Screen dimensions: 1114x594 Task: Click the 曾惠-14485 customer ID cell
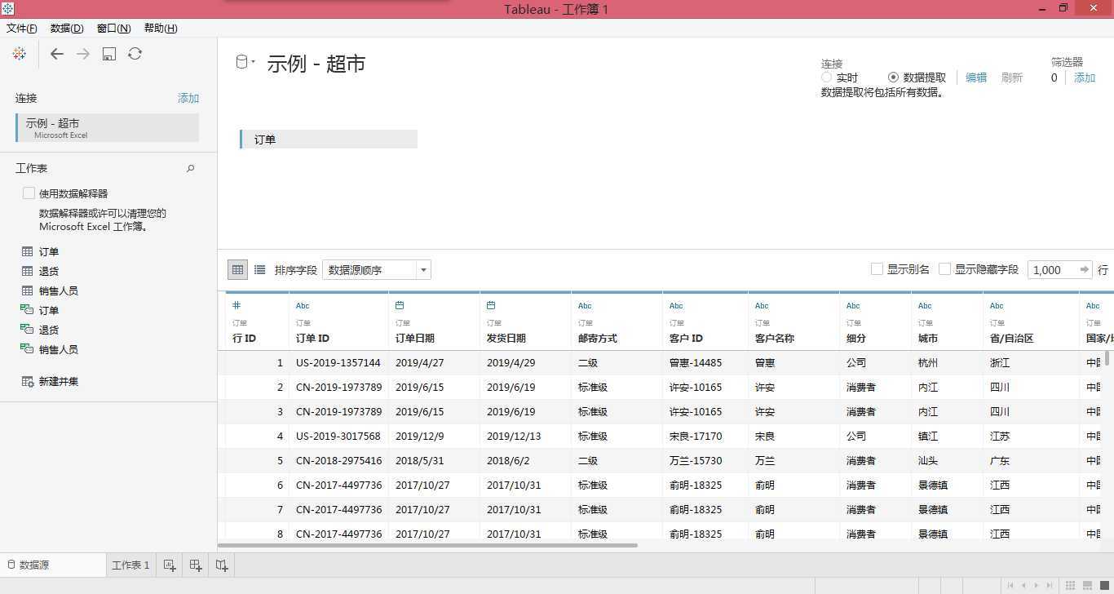coord(705,362)
